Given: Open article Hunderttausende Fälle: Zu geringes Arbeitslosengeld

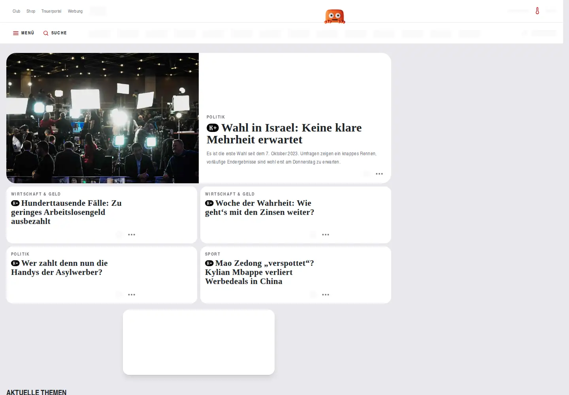Looking at the screenshot, I should pos(66,212).
